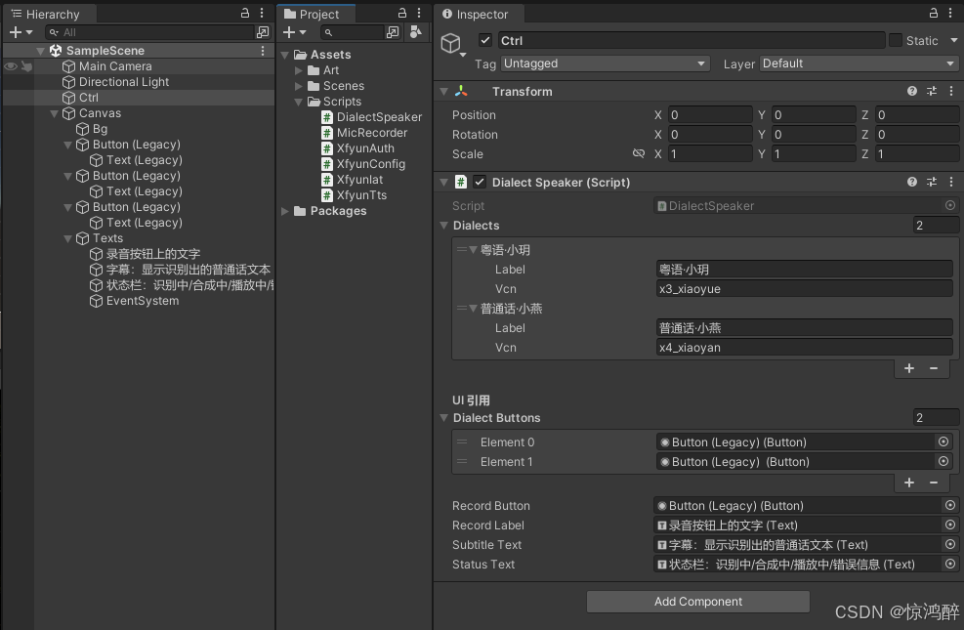
Task: Add element to Dialects list
Action: (909, 368)
